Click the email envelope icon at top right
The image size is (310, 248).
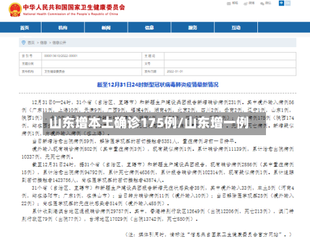point(229,4)
